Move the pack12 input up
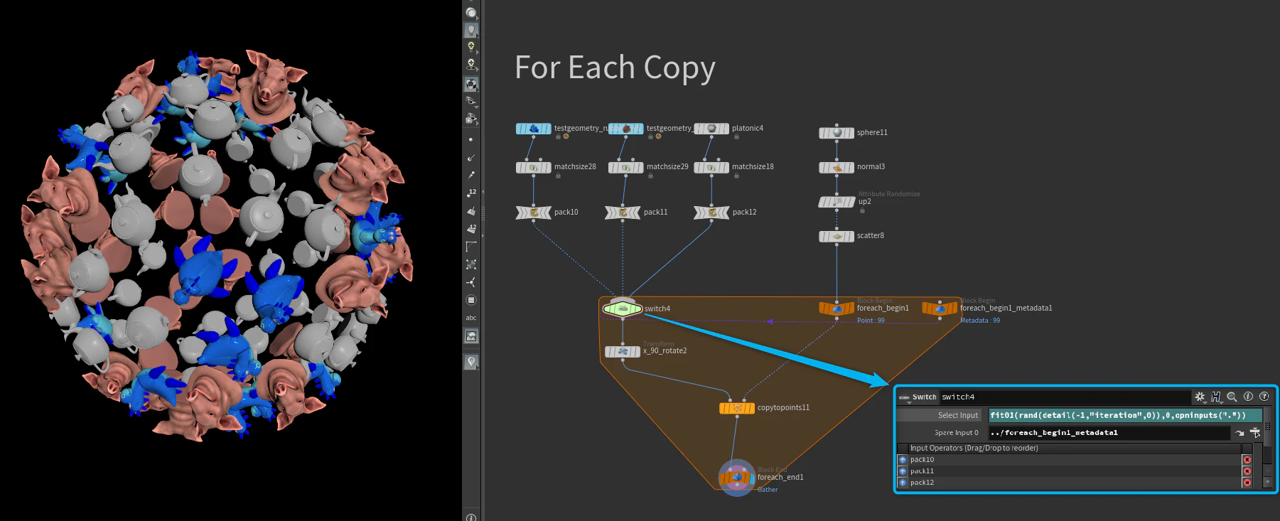Screen dimensions: 1280x521 pyautogui.click(x=903, y=483)
